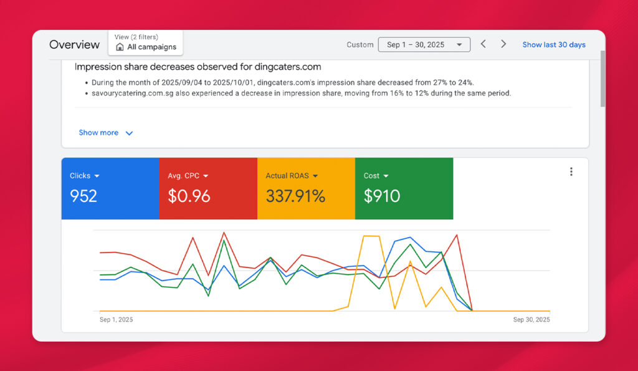The width and height of the screenshot is (638, 371).
Task: Open the Sep 1 – 30, 2025 date picker
Action: pos(424,45)
